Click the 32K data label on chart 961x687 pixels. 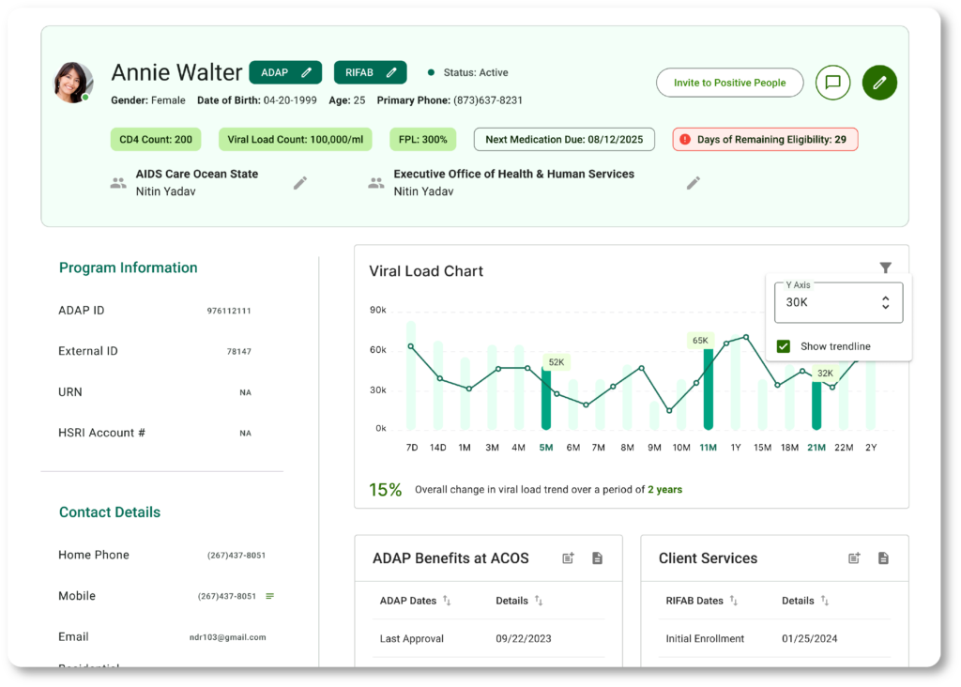point(825,374)
